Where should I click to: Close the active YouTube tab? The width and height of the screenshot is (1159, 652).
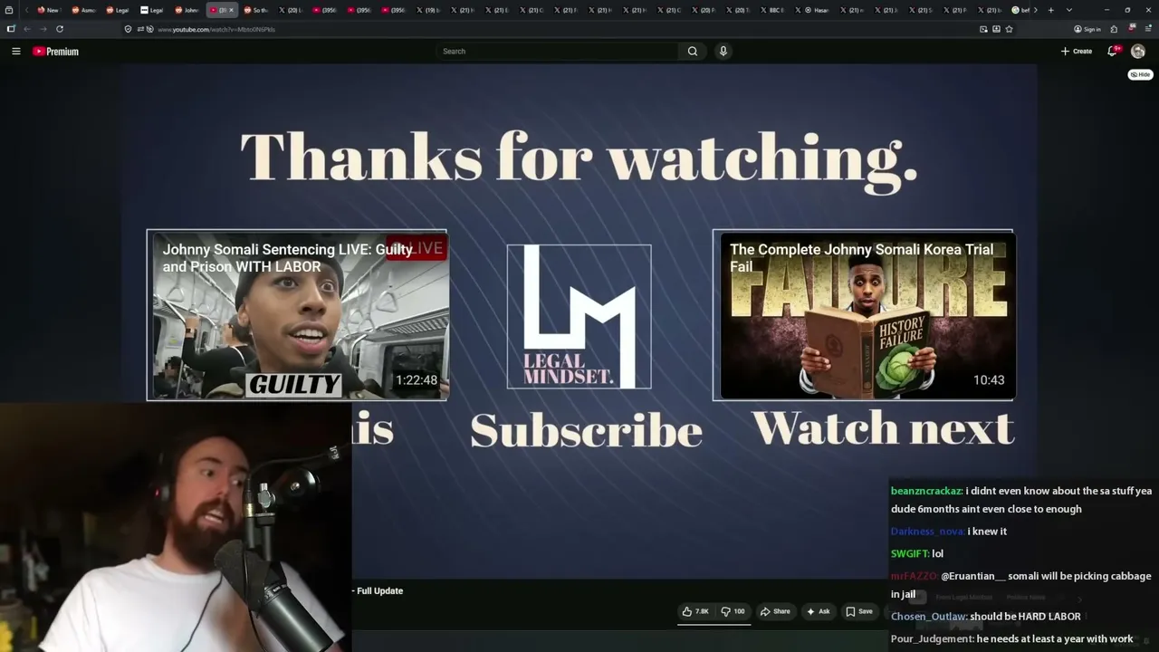point(231,10)
